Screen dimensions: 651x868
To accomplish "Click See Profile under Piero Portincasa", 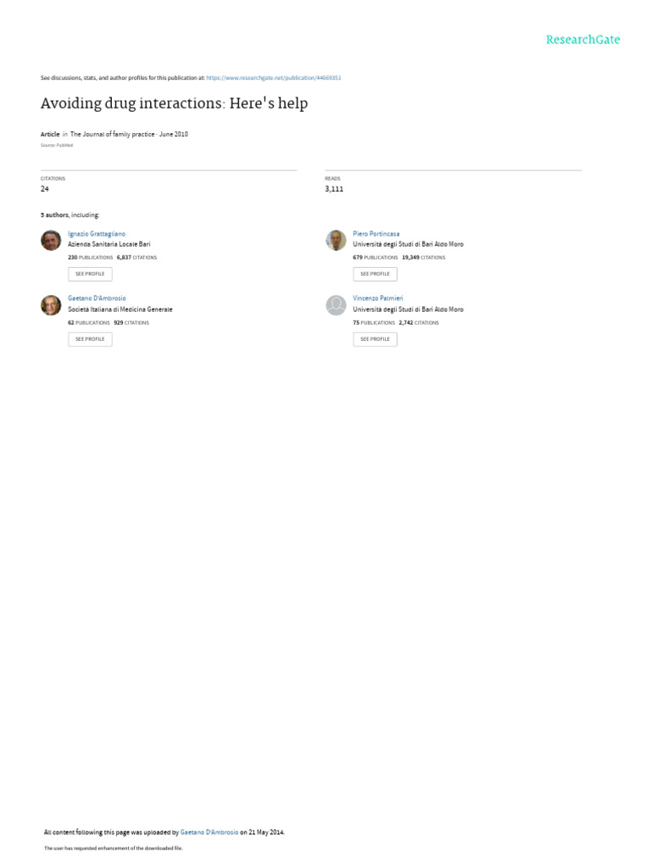I will click(376, 274).
